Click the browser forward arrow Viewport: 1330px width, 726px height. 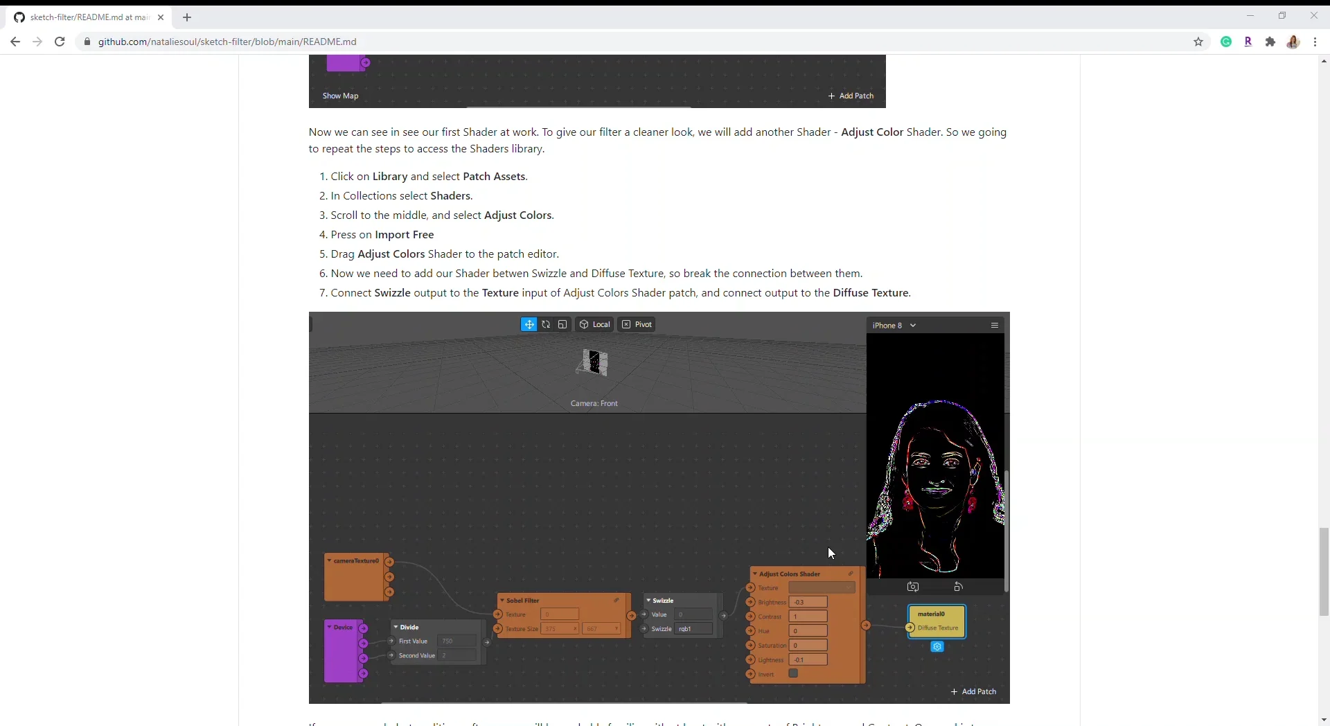pos(37,42)
